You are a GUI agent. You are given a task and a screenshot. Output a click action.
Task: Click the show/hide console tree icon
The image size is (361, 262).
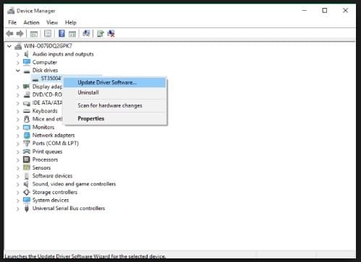34,34
